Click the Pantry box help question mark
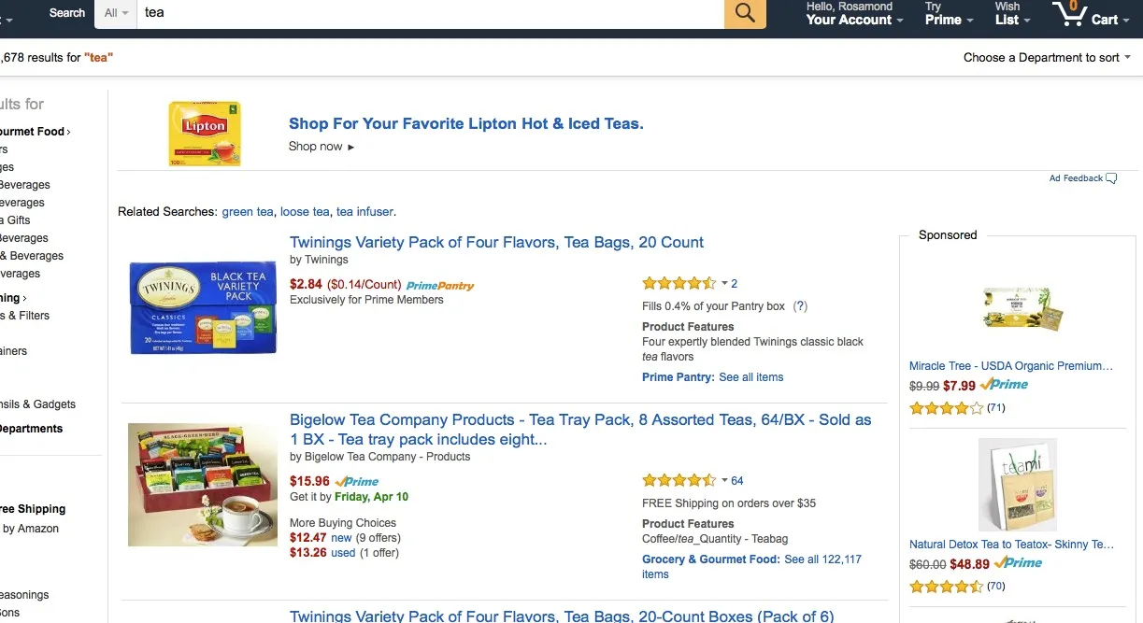The height and width of the screenshot is (623, 1143). (x=800, y=305)
